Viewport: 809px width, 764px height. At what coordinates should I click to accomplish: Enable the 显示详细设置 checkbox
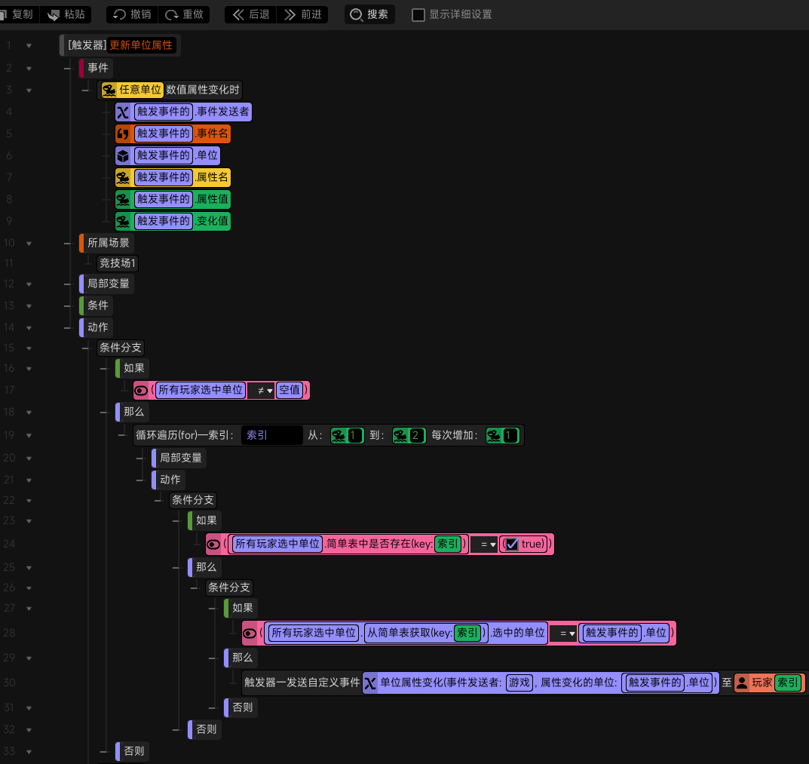tap(418, 15)
